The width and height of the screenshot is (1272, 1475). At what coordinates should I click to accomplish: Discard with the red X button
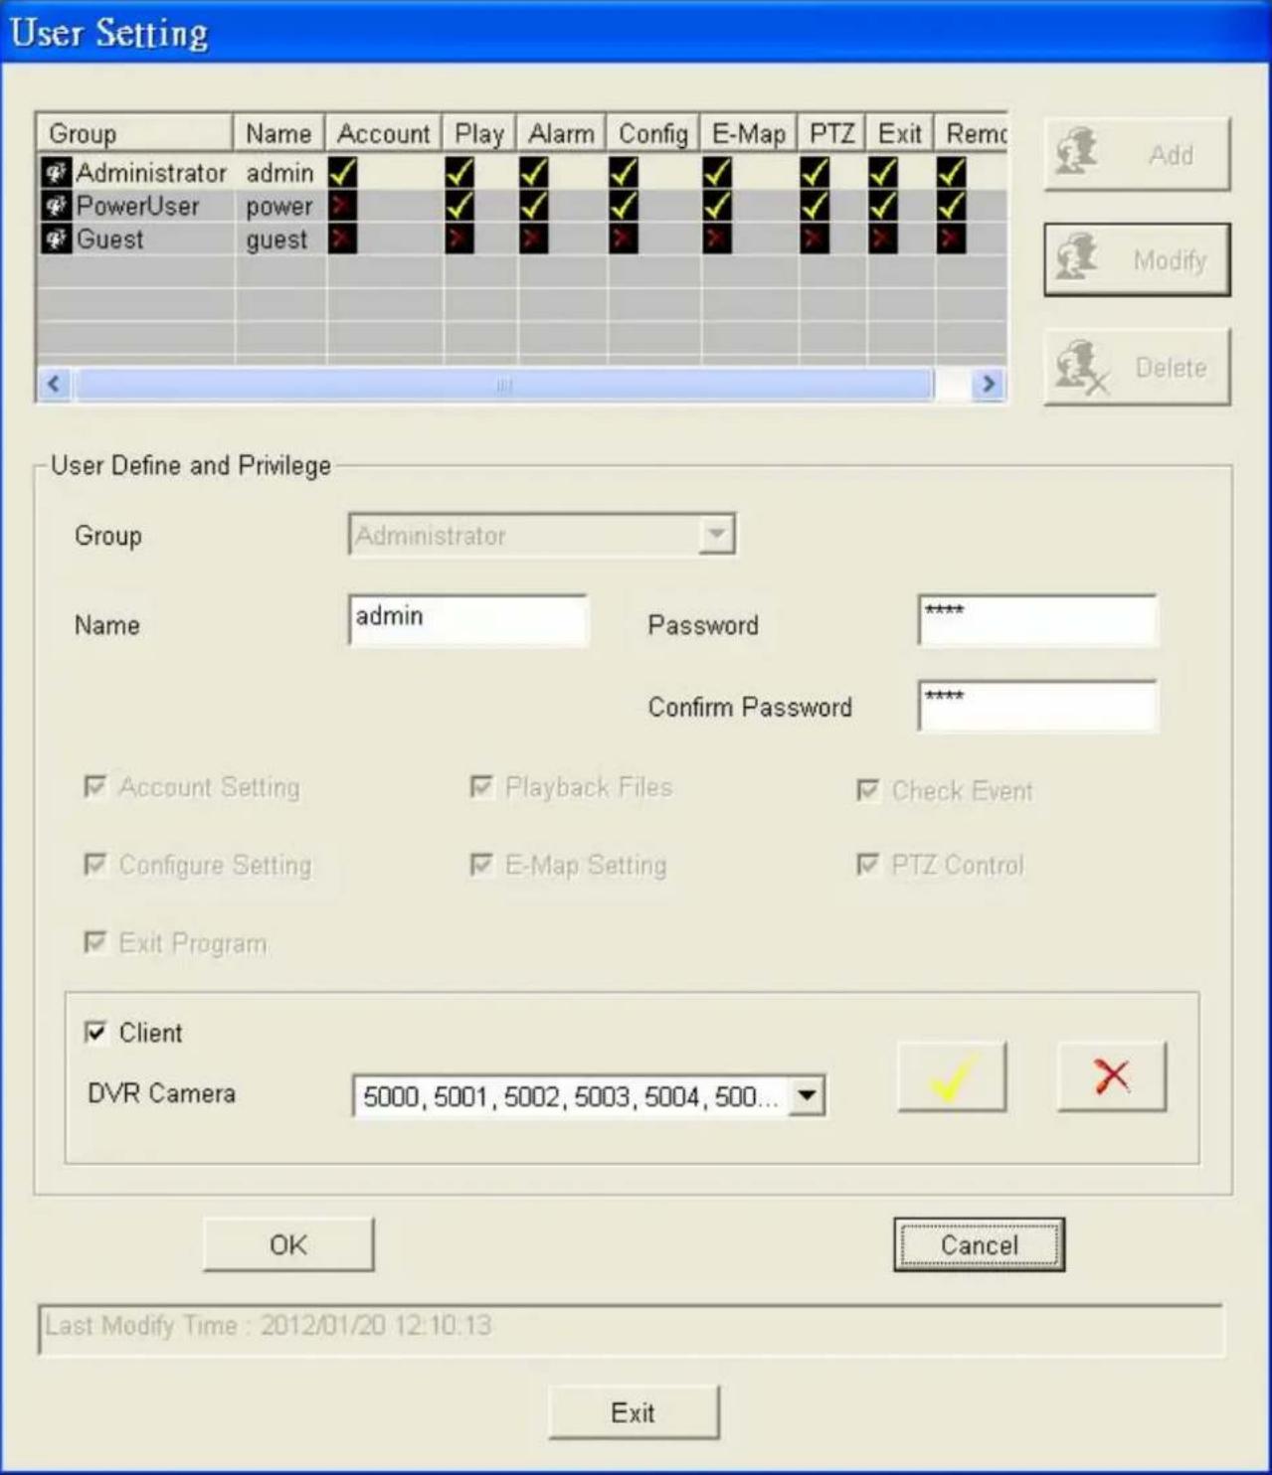point(1111,1076)
